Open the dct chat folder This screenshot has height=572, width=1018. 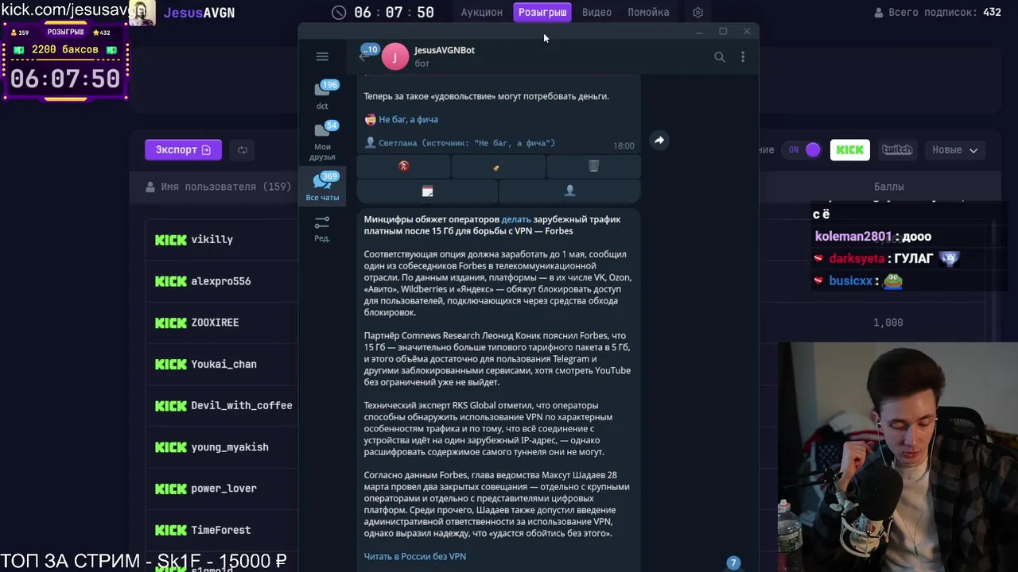pyautogui.click(x=322, y=94)
